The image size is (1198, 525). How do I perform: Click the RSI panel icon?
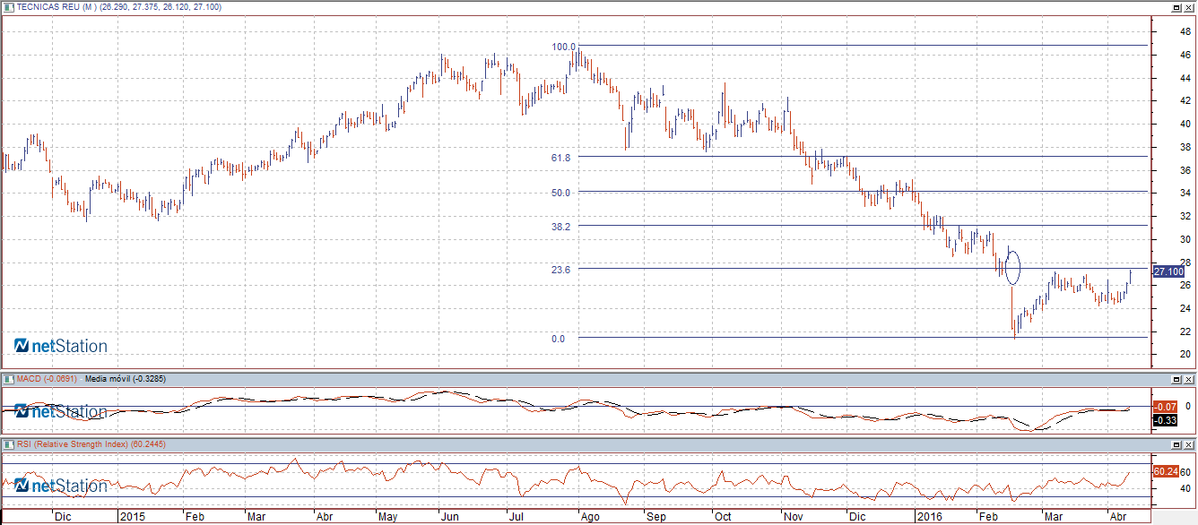[x=9, y=443]
